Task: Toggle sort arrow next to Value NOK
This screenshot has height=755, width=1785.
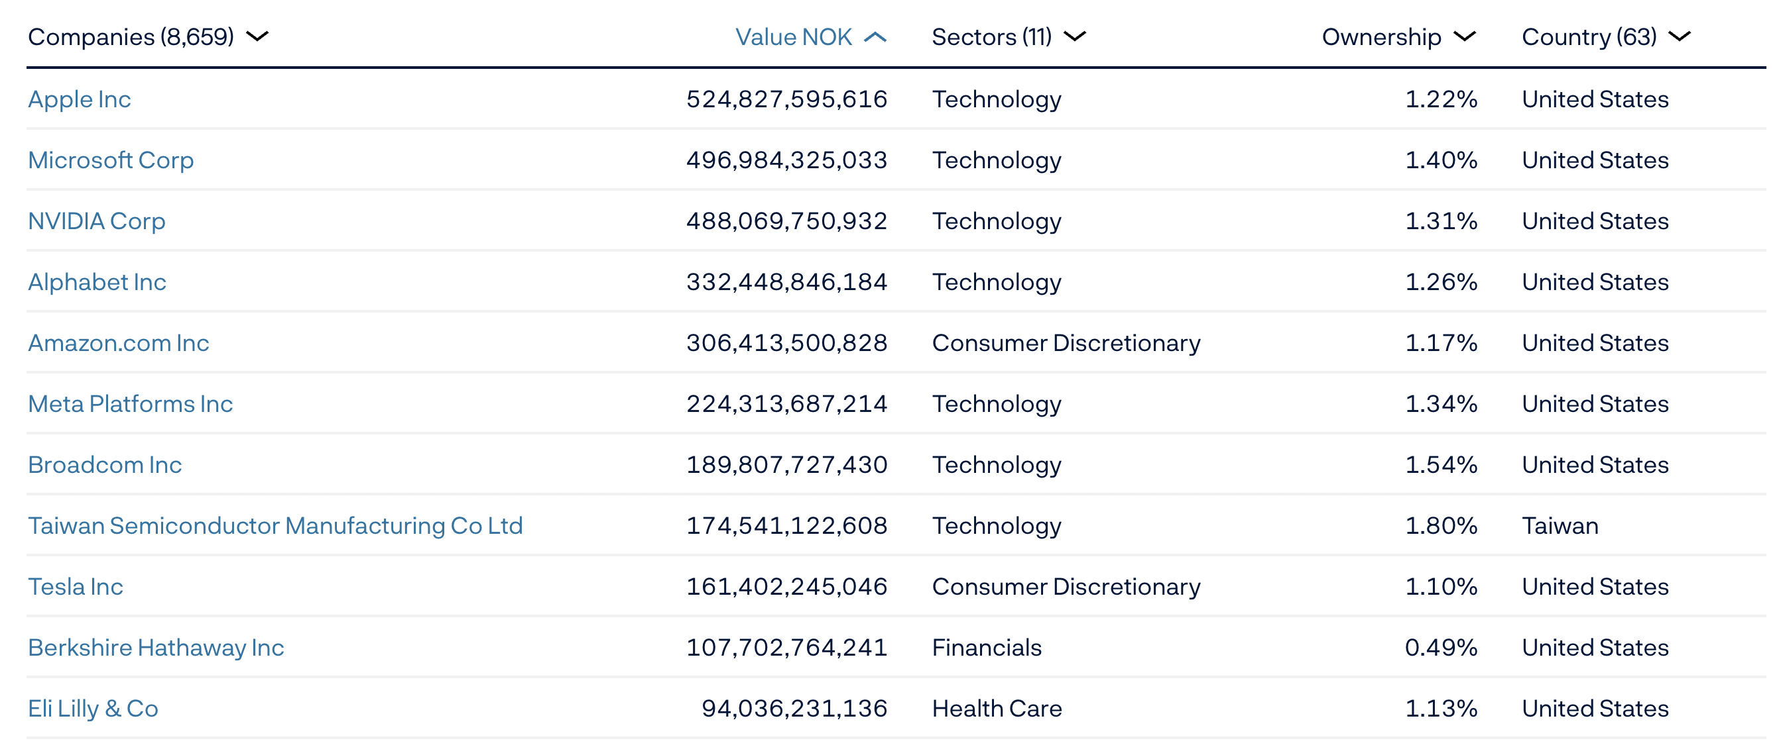Action: point(875,36)
